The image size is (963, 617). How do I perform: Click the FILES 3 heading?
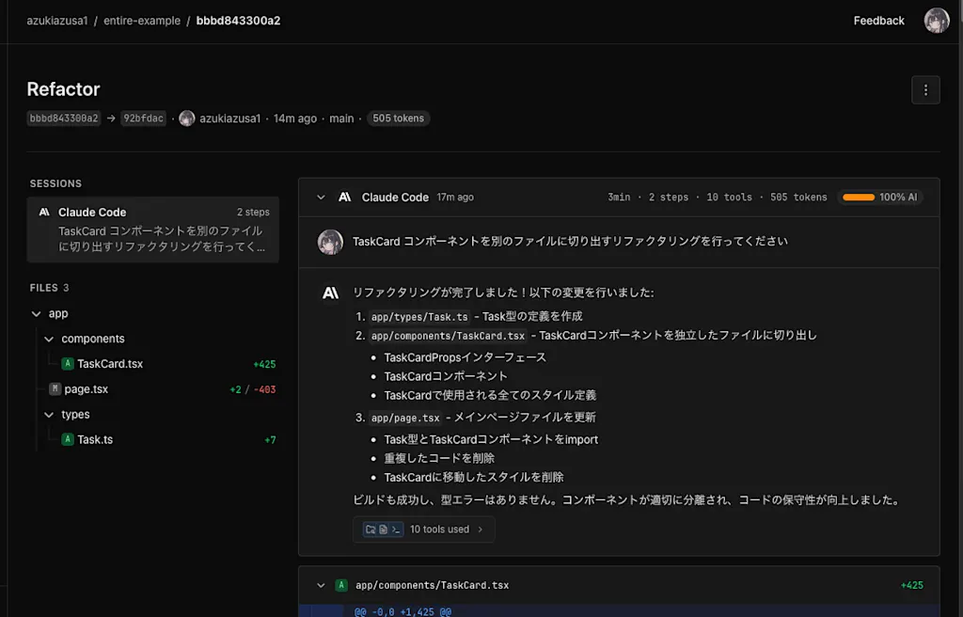point(49,288)
